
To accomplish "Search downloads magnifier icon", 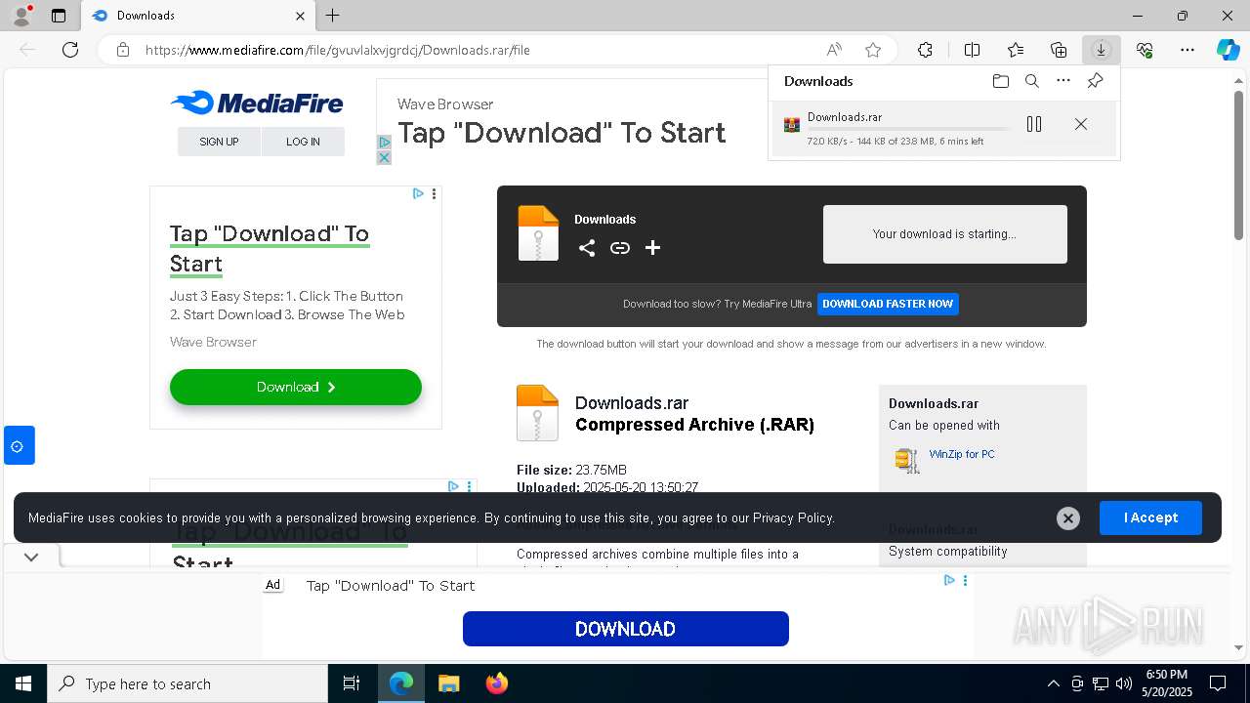I will (x=1031, y=81).
